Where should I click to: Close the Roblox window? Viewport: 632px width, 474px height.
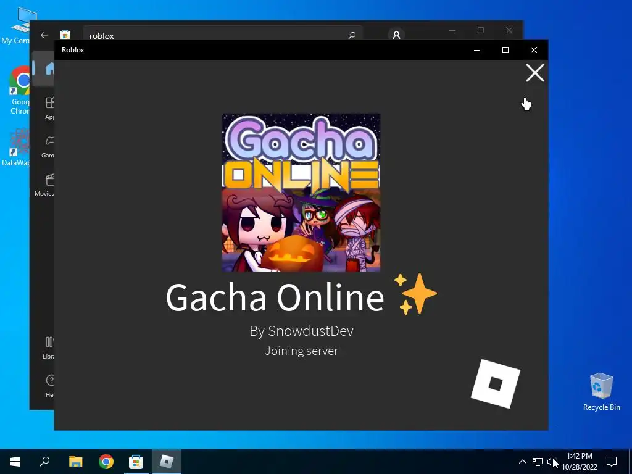pos(534,50)
